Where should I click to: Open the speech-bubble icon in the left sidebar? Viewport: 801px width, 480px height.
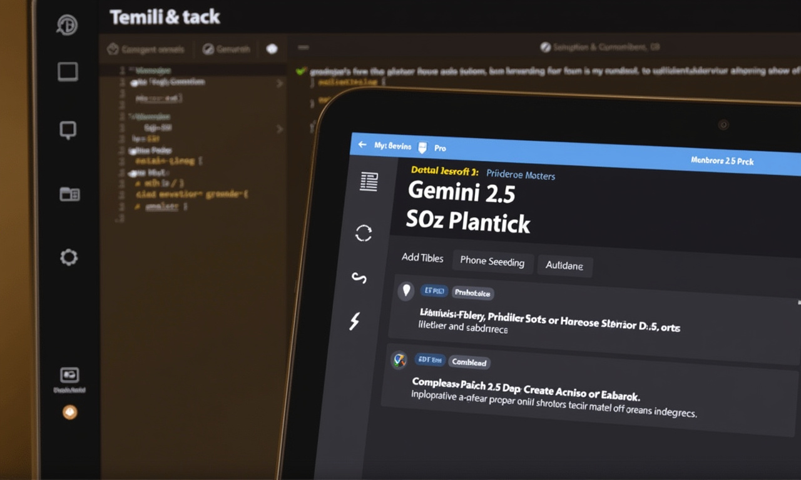pyautogui.click(x=68, y=130)
